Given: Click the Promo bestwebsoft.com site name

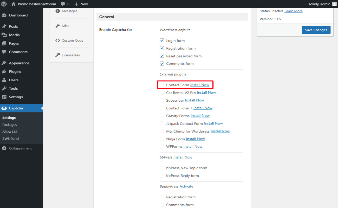Looking at the screenshot, I should (x=37, y=4).
